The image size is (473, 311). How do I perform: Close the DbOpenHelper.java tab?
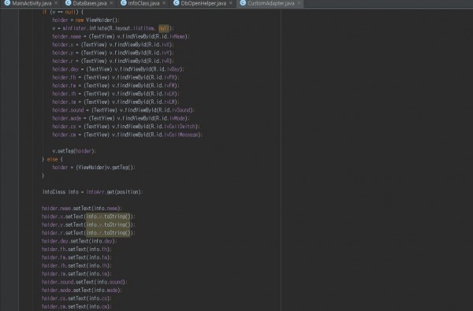point(231,3)
